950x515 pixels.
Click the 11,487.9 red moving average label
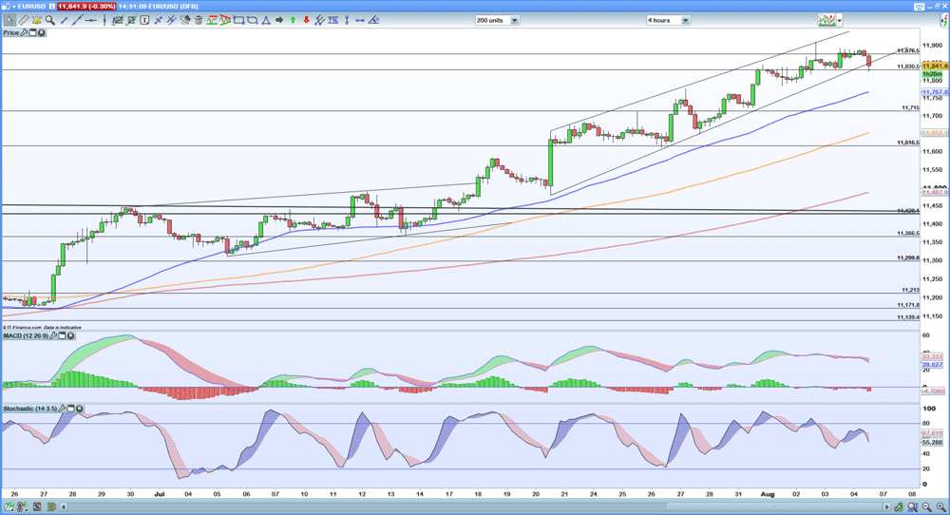click(x=935, y=192)
